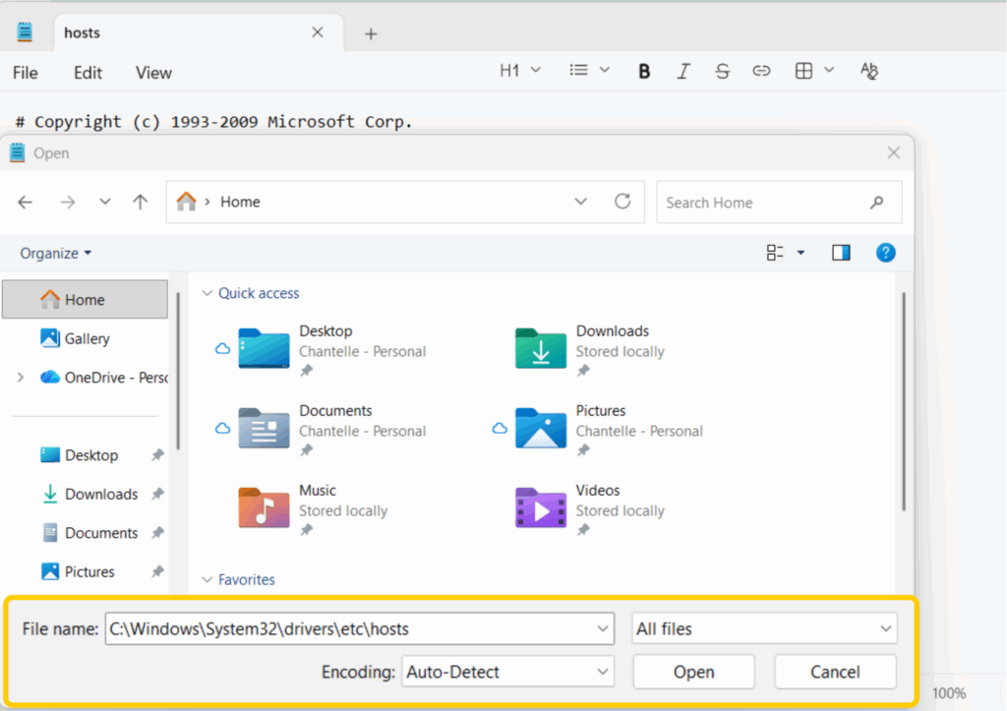The image size is (1007, 711).
Task: Click the pin icon next to sidebar Desktop
Action: tap(157, 455)
